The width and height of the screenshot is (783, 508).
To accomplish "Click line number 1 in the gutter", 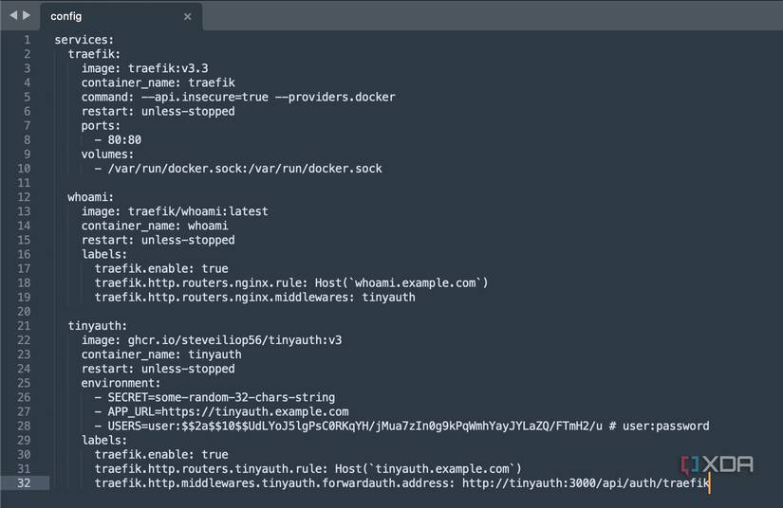I will [x=27, y=40].
